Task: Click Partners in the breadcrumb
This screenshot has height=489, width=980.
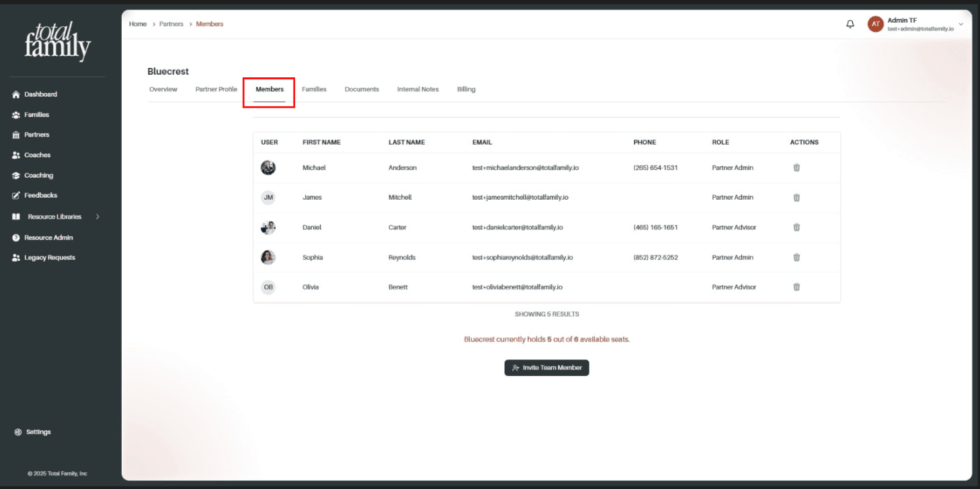Action: [171, 24]
